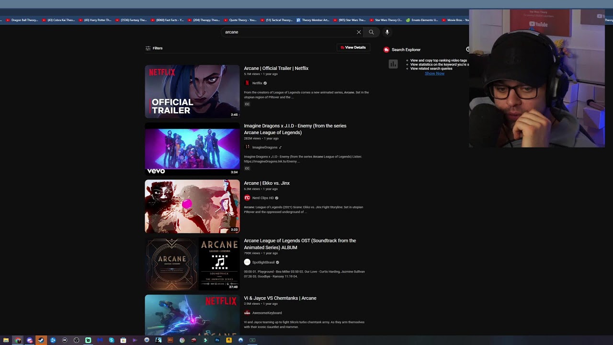This screenshot has width=613, height=345.
Task: Open the Therapy Theory bookmark
Action: (204, 20)
